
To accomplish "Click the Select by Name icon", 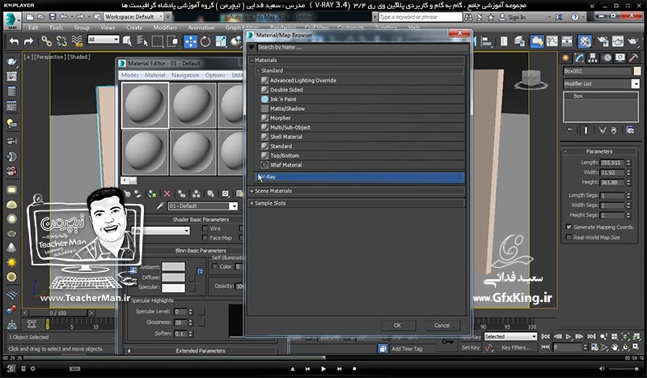I will (142, 42).
